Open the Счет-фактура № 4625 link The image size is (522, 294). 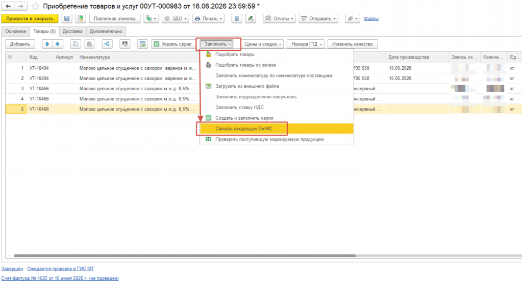click(60, 278)
